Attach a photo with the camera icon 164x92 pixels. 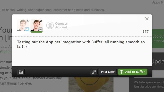click(21, 72)
